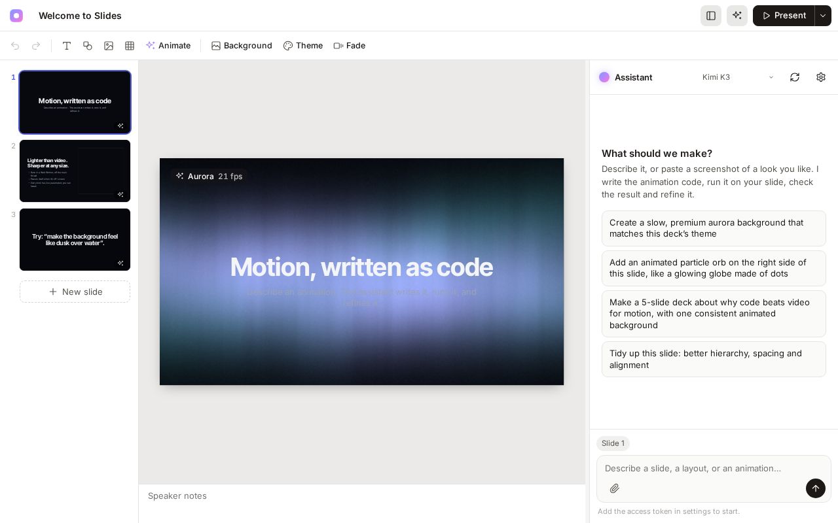Open assistant settings gear
This screenshot has height=523, width=838.
point(821,77)
